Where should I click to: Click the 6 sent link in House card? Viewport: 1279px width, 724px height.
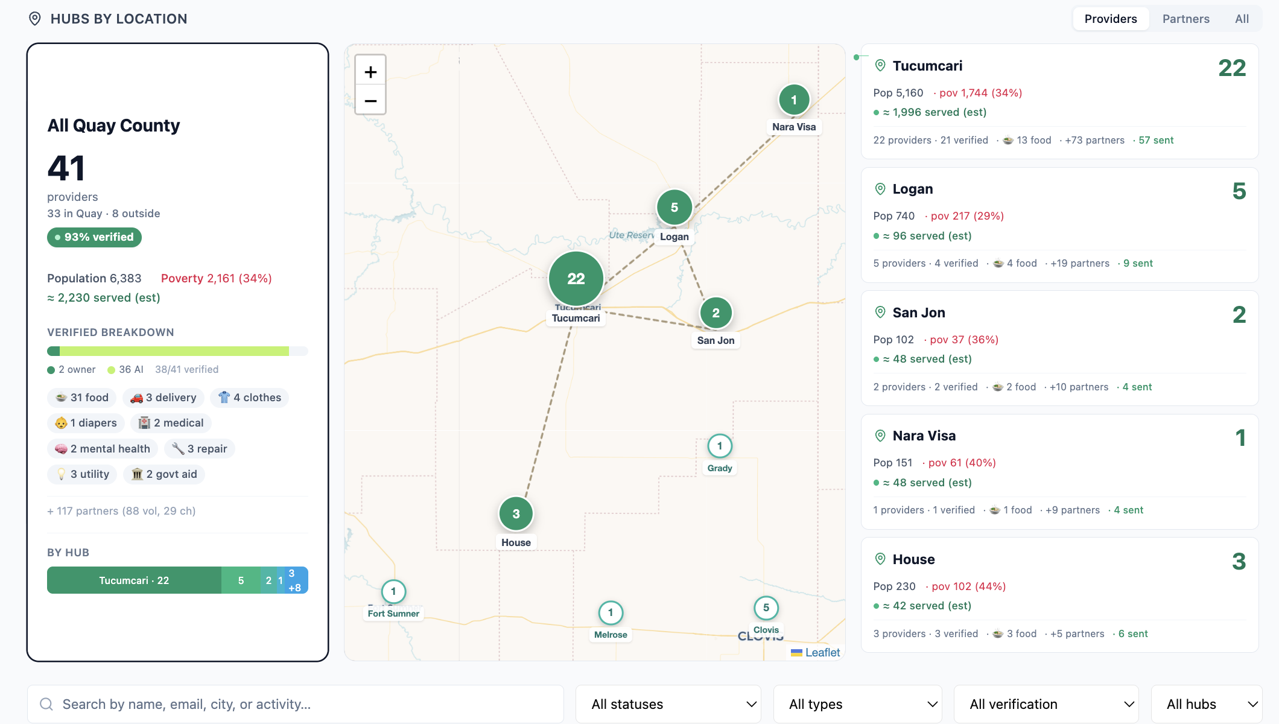coord(1133,634)
